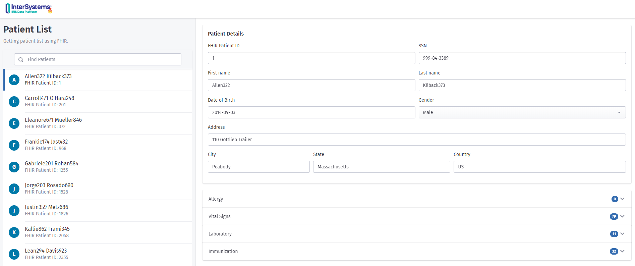Open the Gender dropdown showing Male
Image resolution: width=635 pixels, height=266 pixels.
click(522, 112)
